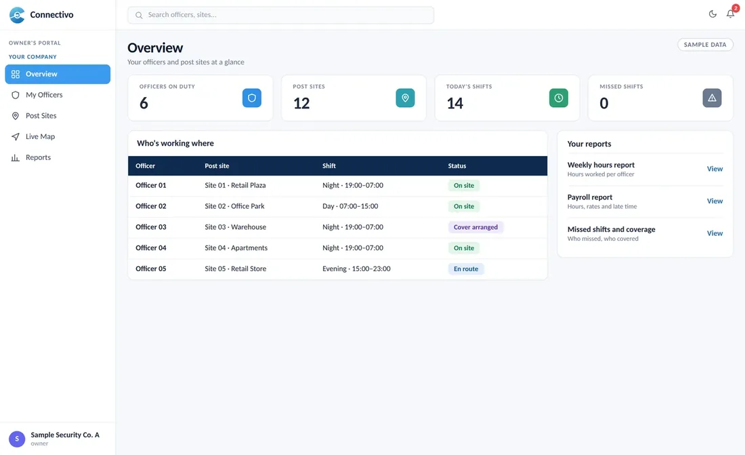View the Payroll report
Screen dimensions: 745x455
(x=715, y=201)
